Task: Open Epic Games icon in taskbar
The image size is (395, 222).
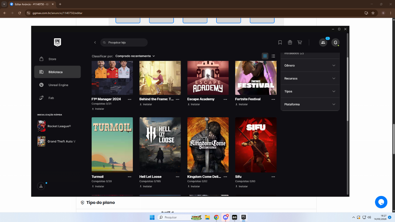Action: (x=243, y=217)
